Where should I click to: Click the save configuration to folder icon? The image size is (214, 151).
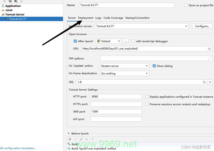(x=16, y=1)
